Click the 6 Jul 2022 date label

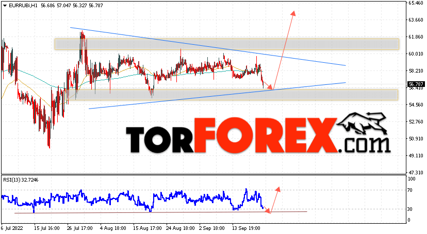[x=12, y=228]
